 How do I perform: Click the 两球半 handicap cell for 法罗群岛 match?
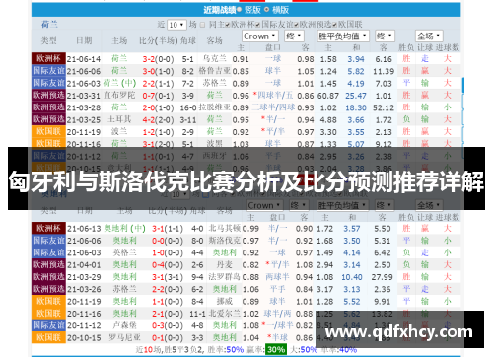click(x=277, y=277)
